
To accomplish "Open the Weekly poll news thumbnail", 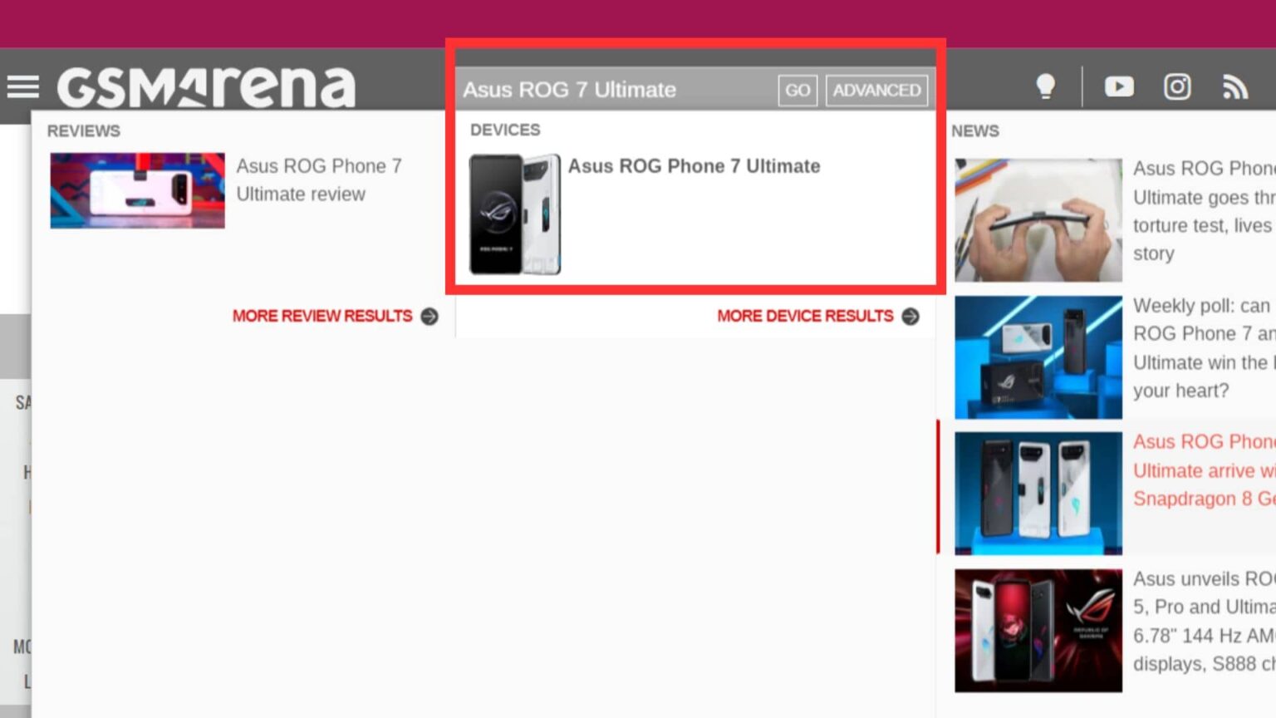I will [1038, 357].
